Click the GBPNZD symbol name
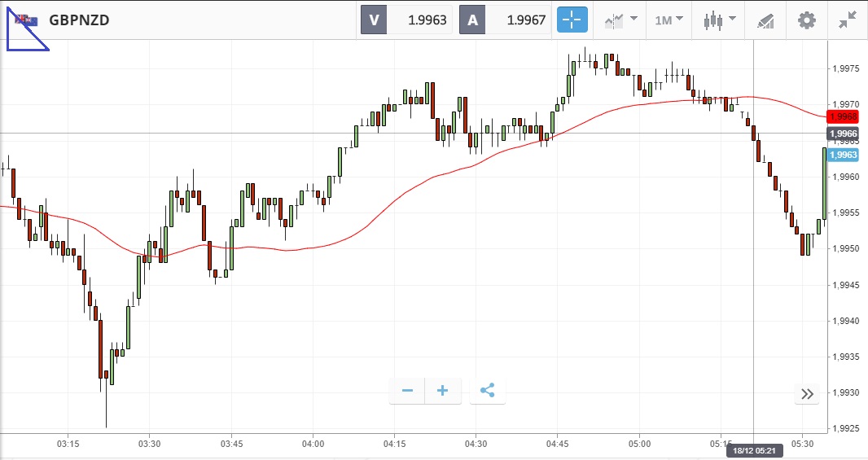 (79, 20)
